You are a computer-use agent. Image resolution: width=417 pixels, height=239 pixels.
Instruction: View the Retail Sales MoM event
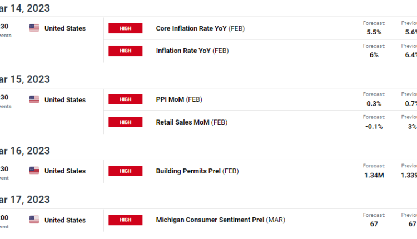pos(191,122)
